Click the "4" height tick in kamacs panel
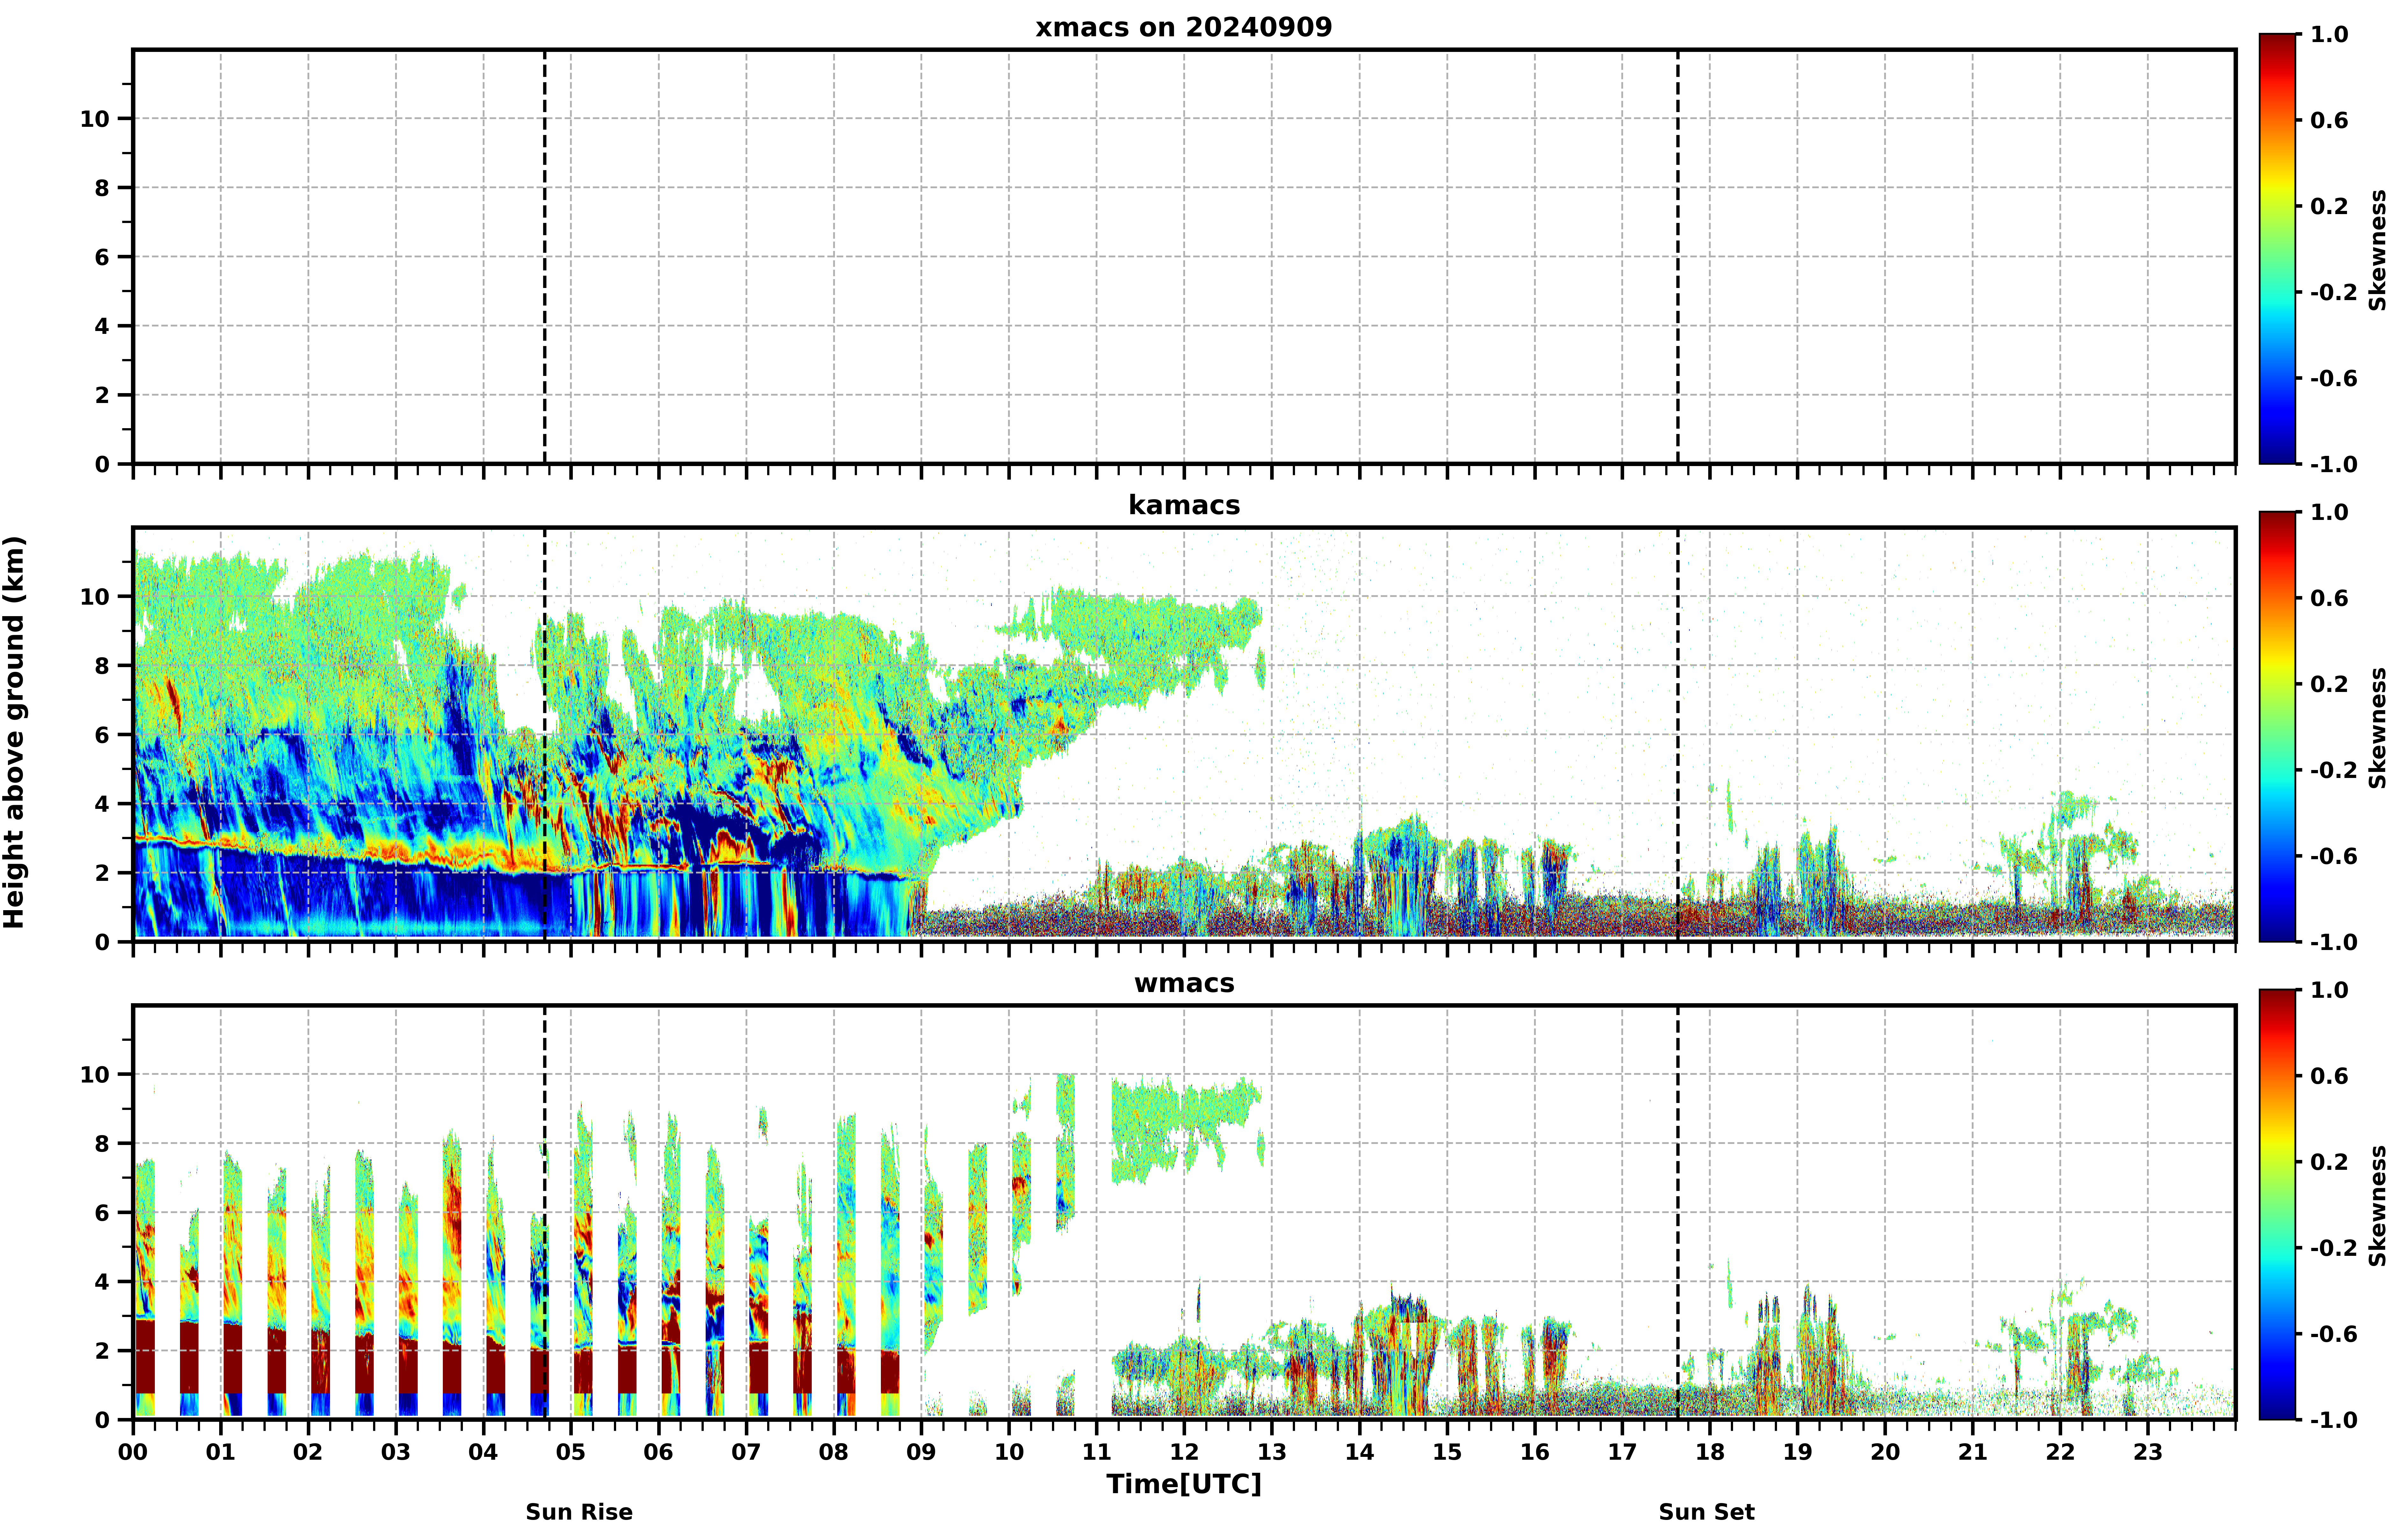The width and height of the screenshot is (2404, 1540). coord(102,804)
